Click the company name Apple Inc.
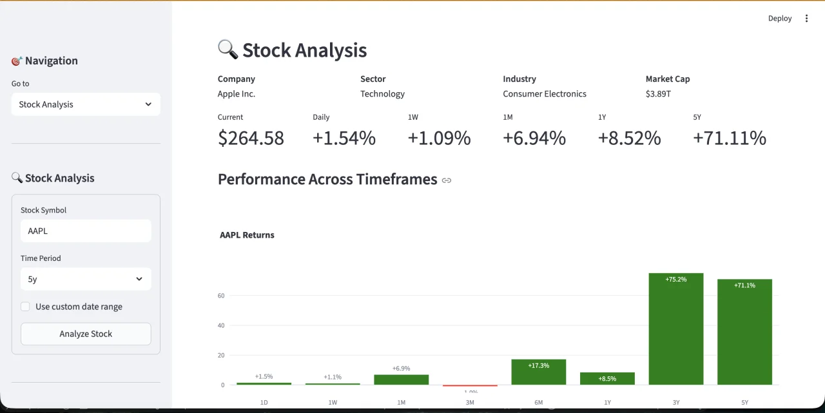This screenshot has width=825, height=413. [x=237, y=94]
